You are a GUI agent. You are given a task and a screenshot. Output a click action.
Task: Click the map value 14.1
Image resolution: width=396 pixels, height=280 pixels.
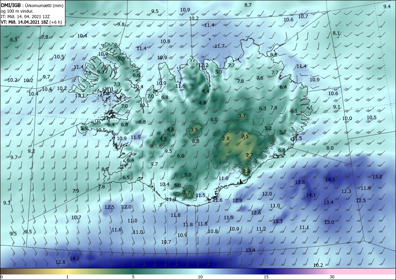(311, 195)
